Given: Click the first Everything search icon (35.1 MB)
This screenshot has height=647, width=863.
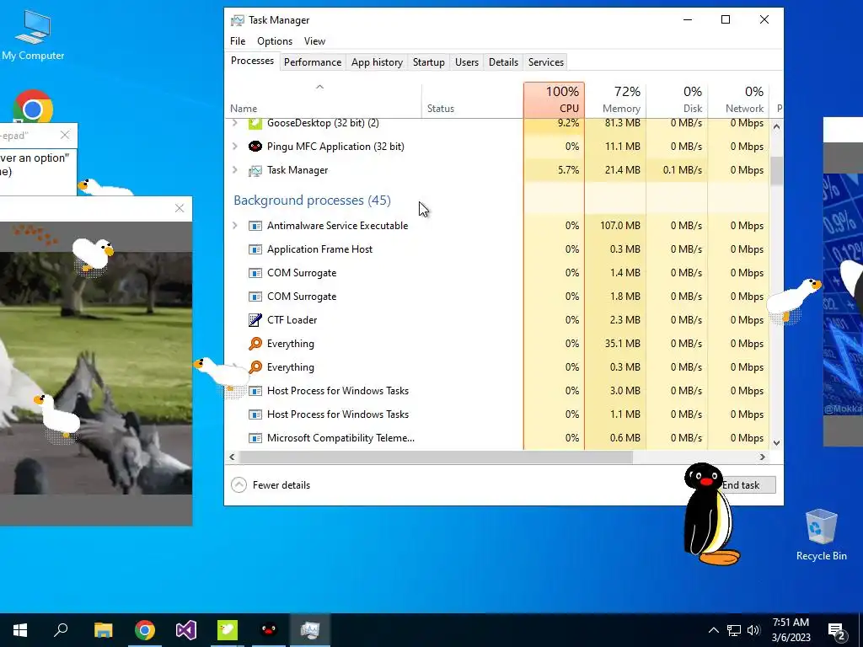Looking at the screenshot, I should 255,344.
